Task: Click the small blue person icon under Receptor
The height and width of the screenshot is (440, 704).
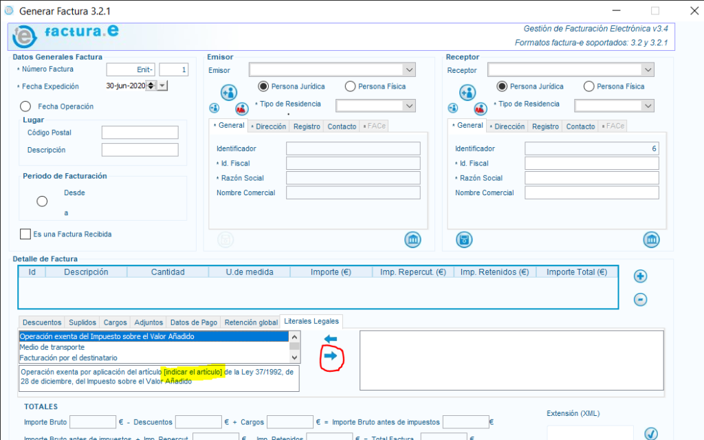Action: click(x=453, y=108)
